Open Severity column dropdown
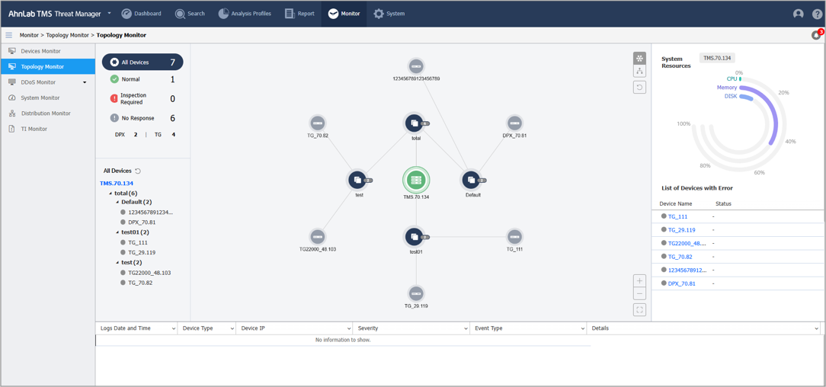This screenshot has width=826, height=387. (x=465, y=328)
